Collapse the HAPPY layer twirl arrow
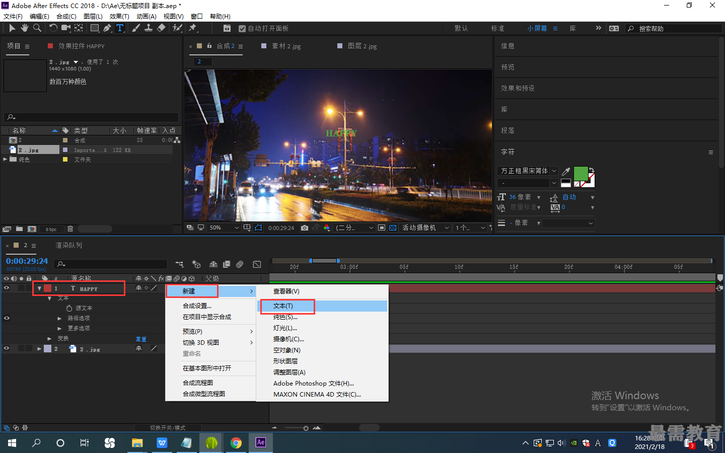Screen dimensions: 725x453 click(x=39, y=288)
